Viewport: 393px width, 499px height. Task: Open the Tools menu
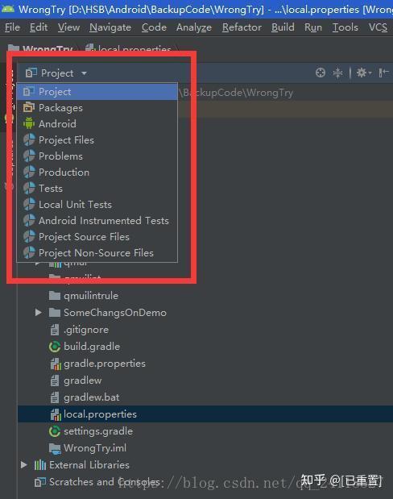[345, 27]
